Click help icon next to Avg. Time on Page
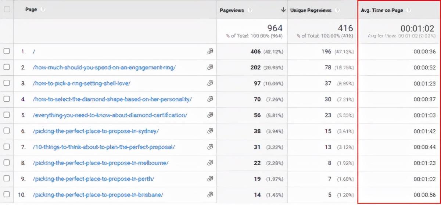Screen dimensions: 441x205 coord(408,10)
